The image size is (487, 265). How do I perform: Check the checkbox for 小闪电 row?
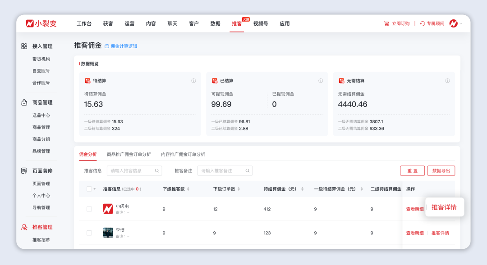pos(88,209)
